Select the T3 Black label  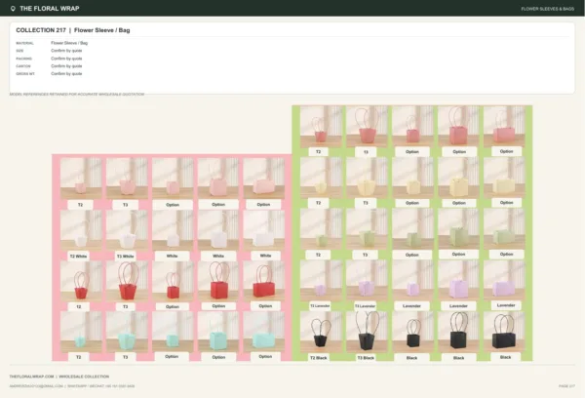pyautogui.click(x=366, y=358)
